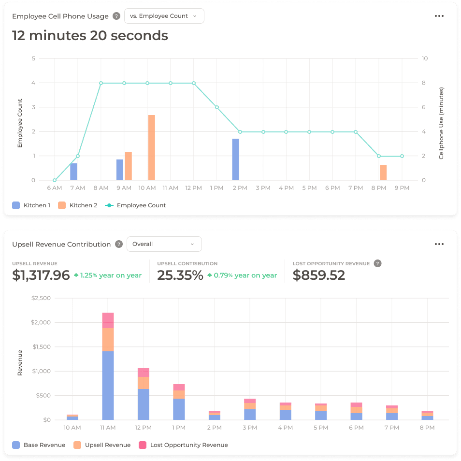Click help icon beside Employee Cell Phone Usage
This screenshot has height=461, width=461.
pos(116,16)
